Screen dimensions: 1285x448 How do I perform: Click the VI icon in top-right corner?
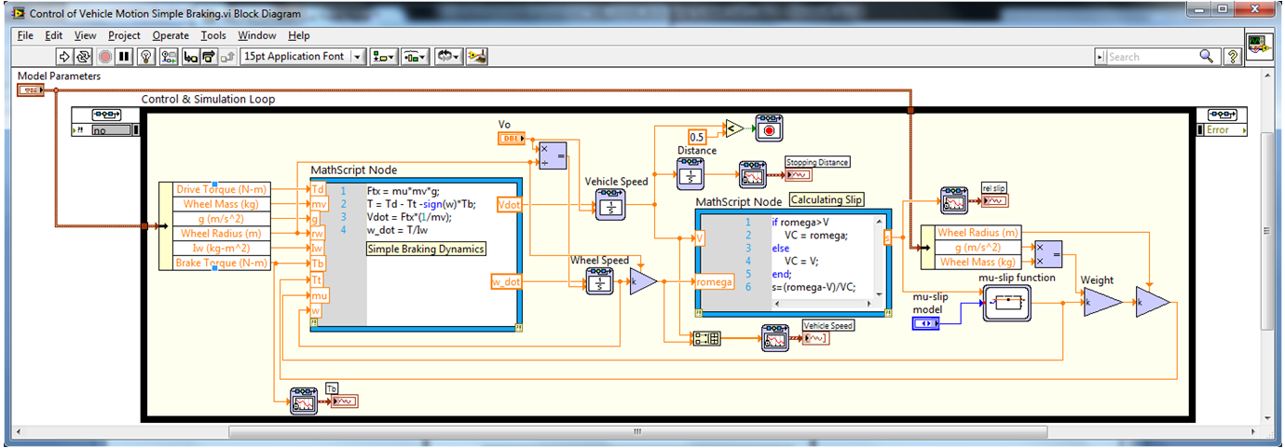point(1260,45)
